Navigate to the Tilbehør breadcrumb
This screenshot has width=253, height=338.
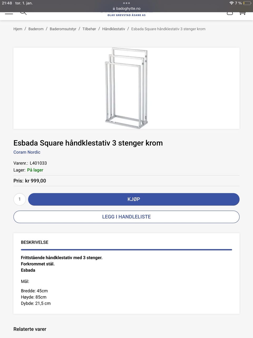tap(89, 29)
